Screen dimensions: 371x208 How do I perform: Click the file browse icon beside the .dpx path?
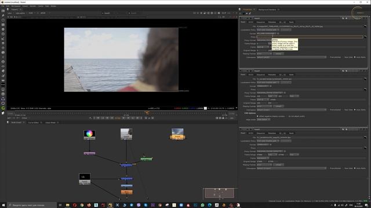[365, 138]
